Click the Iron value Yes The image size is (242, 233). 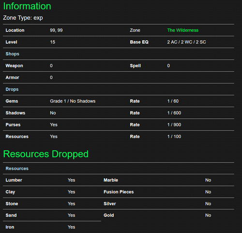tap(72, 227)
